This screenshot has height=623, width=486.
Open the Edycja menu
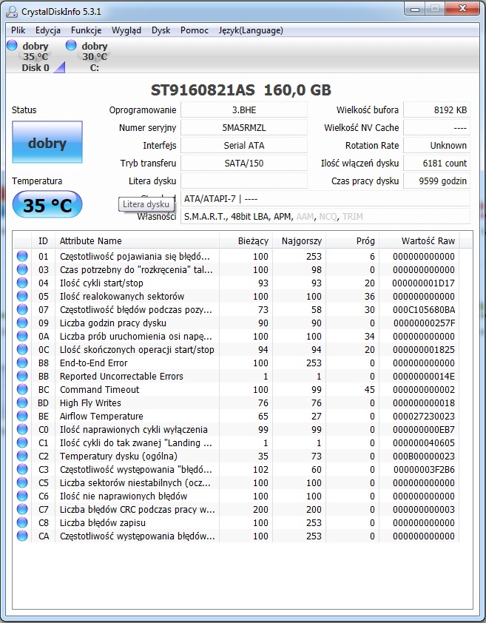click(47, 30)
